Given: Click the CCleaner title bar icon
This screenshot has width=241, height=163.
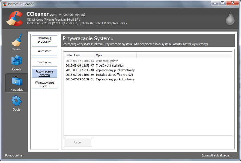Looking at the screenshot, I should point(4,4).
